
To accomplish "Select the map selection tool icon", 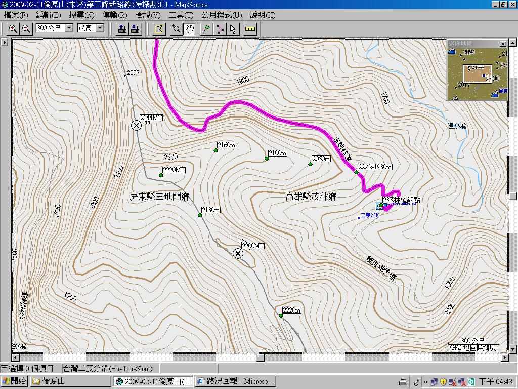I will click(159, 29).
